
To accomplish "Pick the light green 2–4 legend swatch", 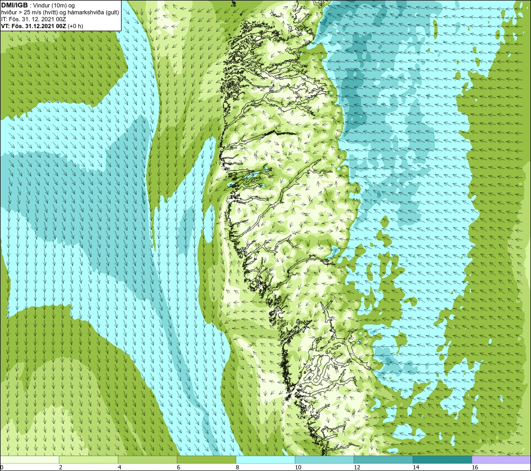I will tap(88, 459).
